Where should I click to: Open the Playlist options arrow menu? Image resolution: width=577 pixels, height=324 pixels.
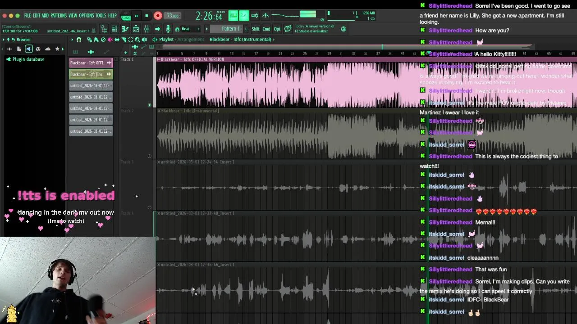coord(72,40)
